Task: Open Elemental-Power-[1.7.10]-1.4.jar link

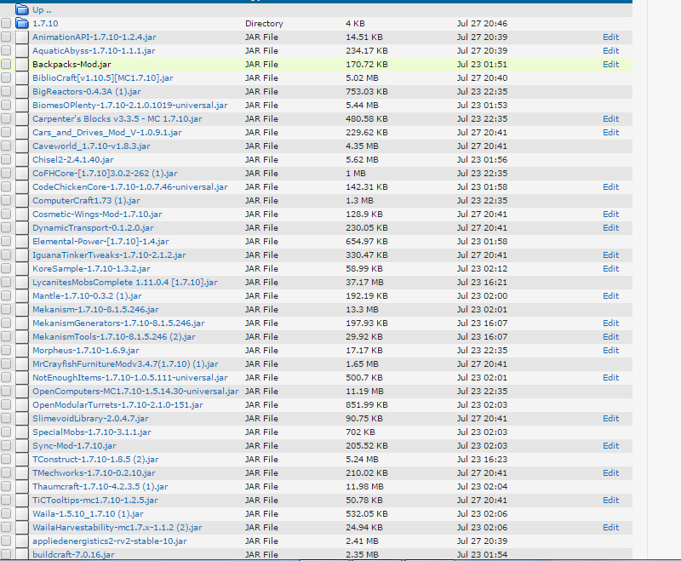Action: (x=100, y=242)
